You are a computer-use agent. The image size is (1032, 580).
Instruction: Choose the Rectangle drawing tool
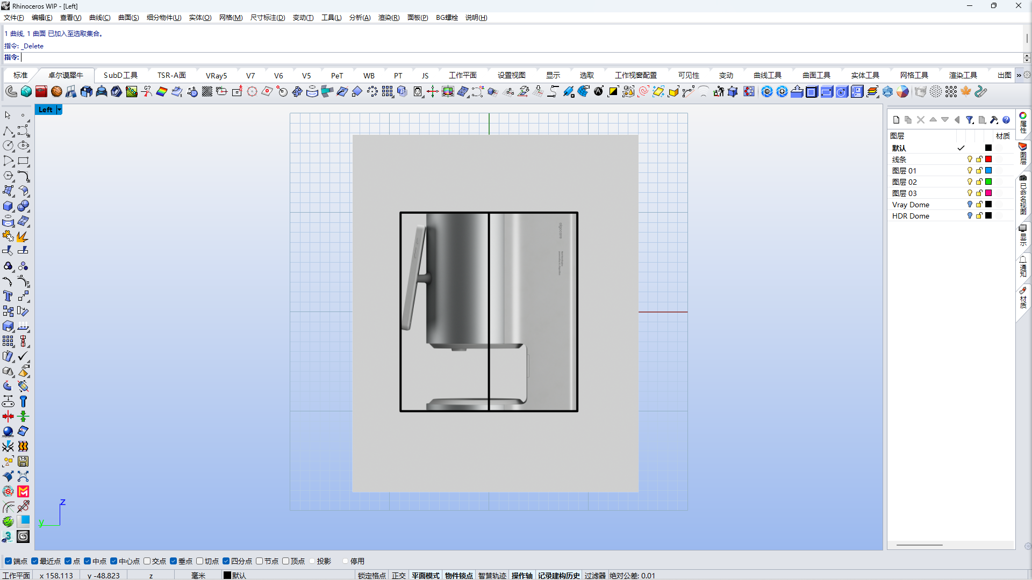pyautogui.click(x=23, y=161)
